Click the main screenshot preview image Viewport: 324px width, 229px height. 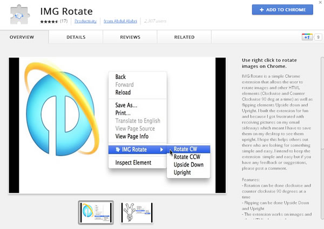coord(117,125)
